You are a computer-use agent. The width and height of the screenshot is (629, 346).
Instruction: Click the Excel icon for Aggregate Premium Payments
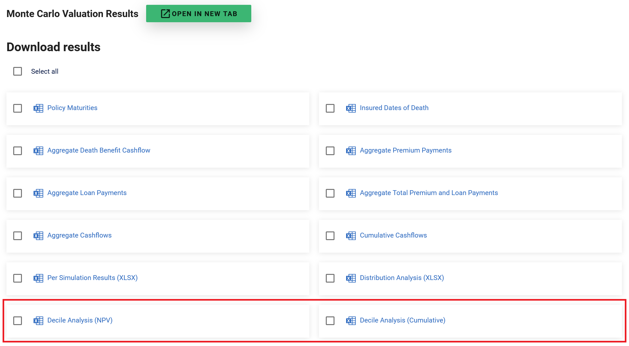click(351, 151)
